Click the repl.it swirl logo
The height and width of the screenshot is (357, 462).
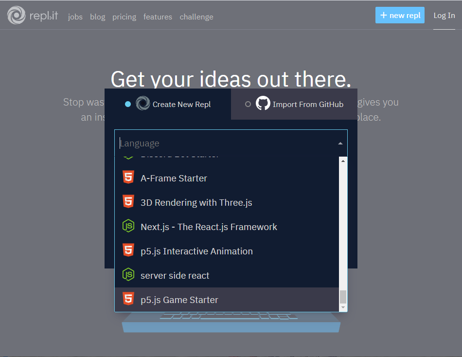click(16, 15)
